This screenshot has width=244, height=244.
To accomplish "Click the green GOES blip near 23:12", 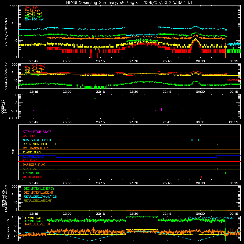I will (95, 98).
